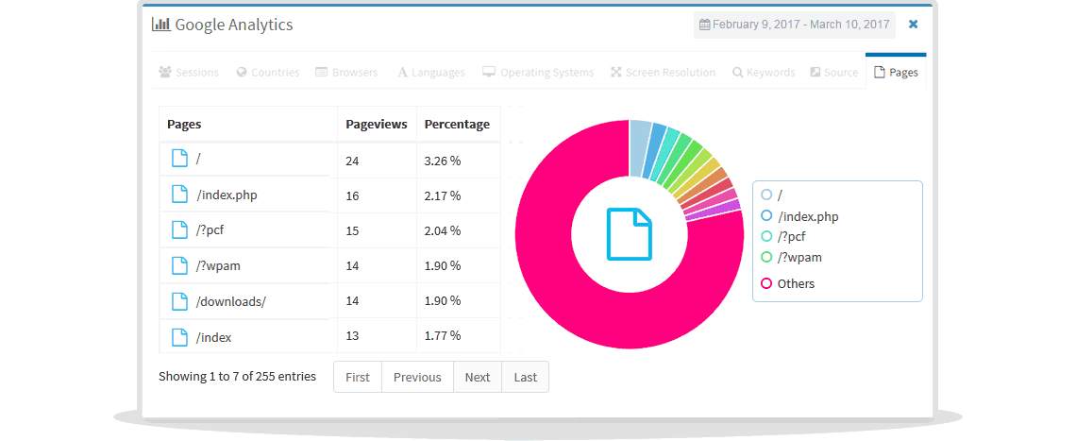The height and width of the screenshot is (441, 1076).
Task: Click the /index.php page name in table
Action: pos(227,195)
